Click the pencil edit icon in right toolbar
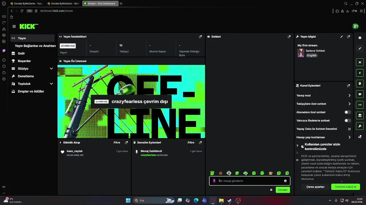The image size is (366, 205). (x=360, y=49)
